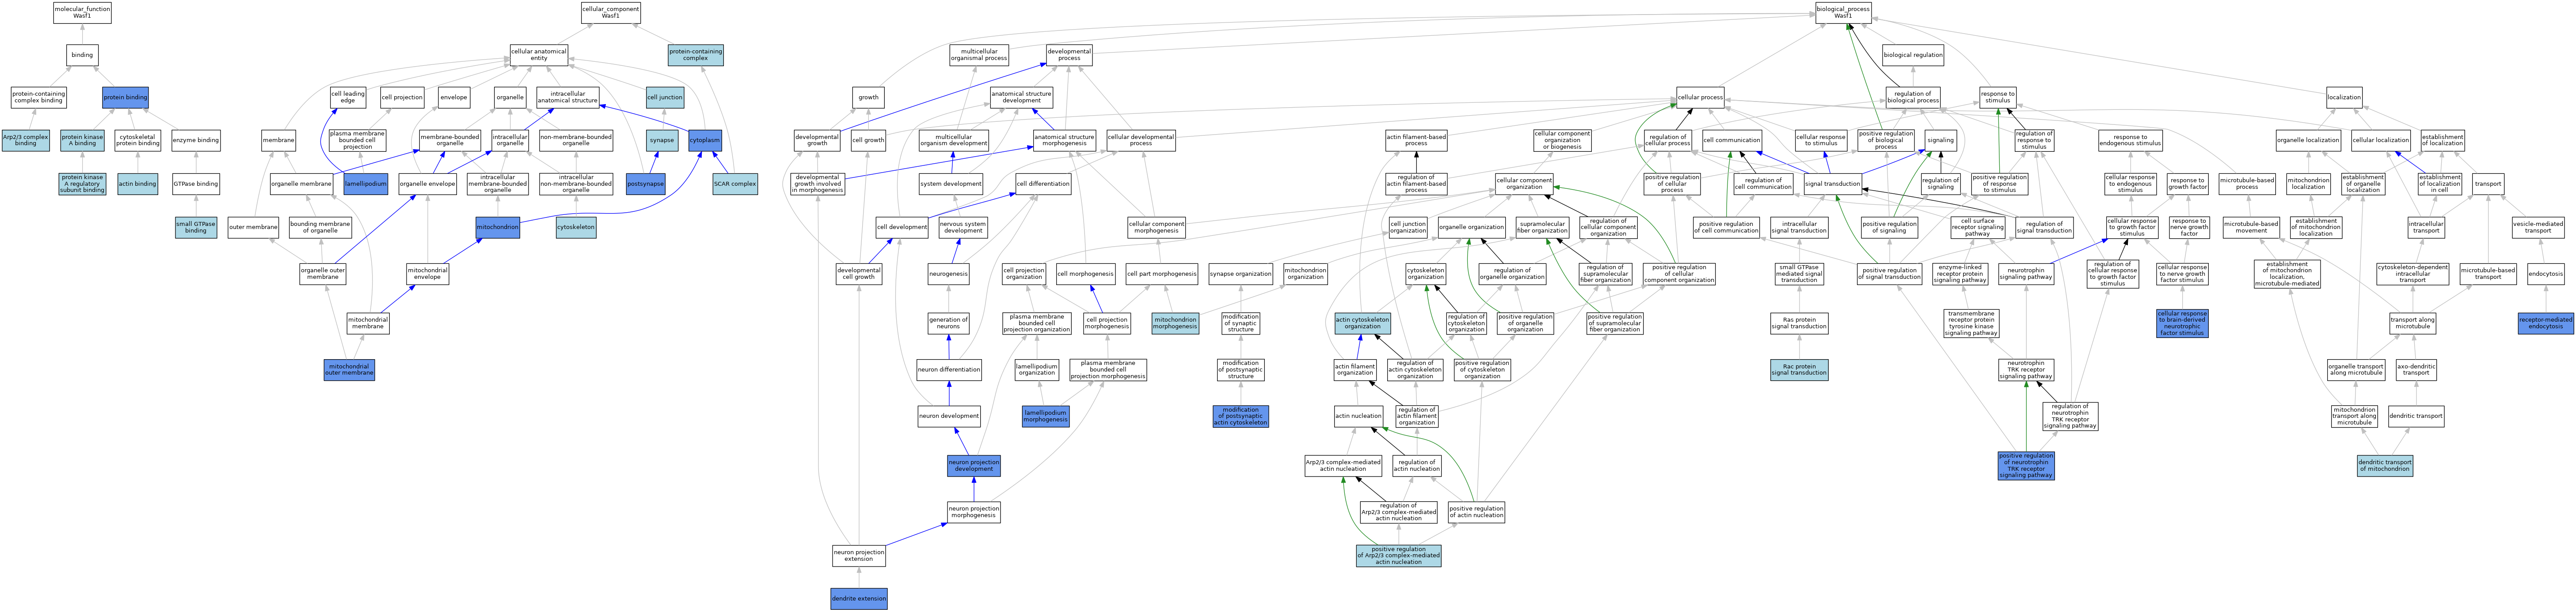Screen dimensions: 2576x612
Task: Click the 'axo-dendritic transport' node
Action: [x=2416, y=370]
